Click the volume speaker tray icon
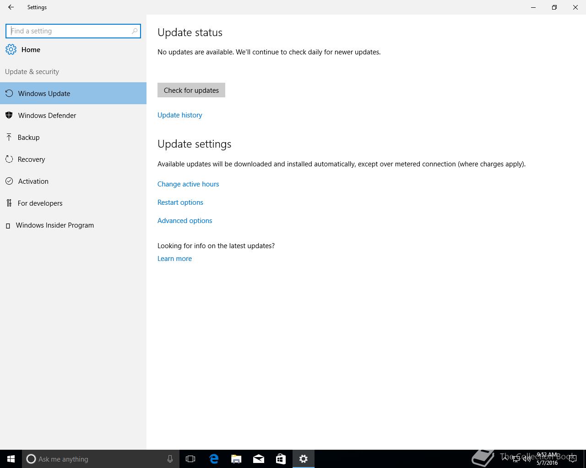586x468 pixels. click(x=527, y=459)
